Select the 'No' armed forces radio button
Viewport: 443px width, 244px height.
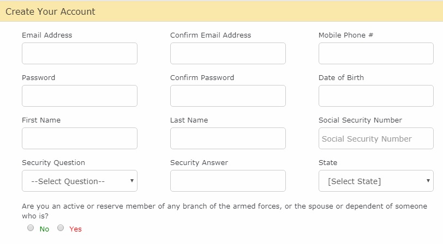click(x=31, y=228)
